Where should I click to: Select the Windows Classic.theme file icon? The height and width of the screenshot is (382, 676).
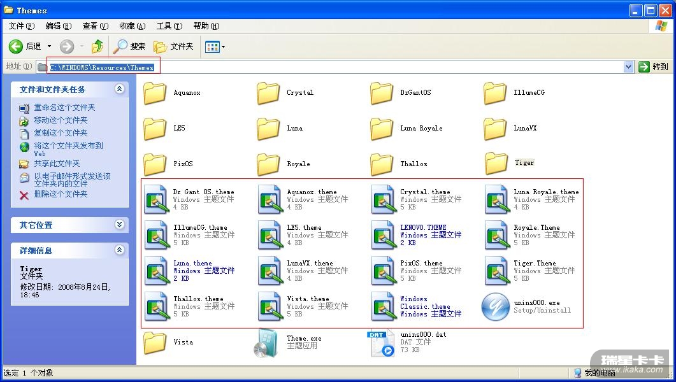point(384,307)
